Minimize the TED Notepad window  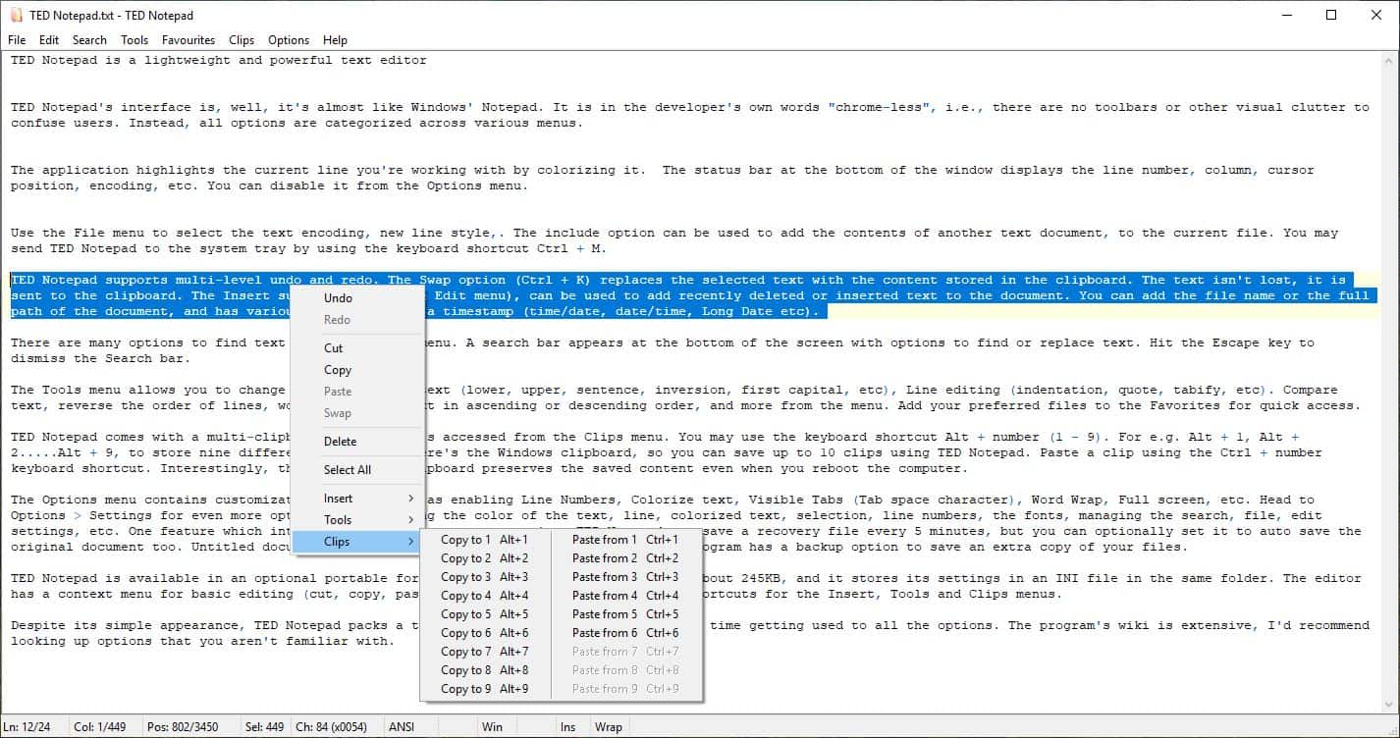pyautogui.click(x=1287, y=15)
